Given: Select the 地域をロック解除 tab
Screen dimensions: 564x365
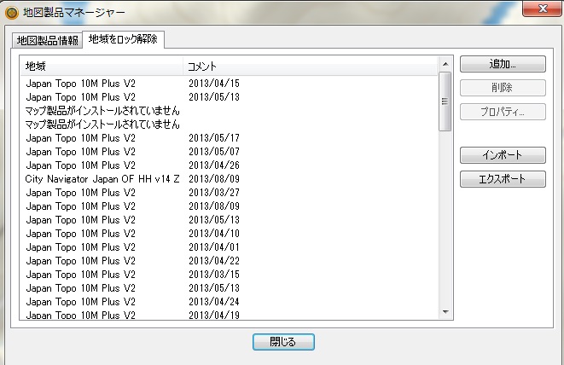Looking at the screenshot, I should coord(124,39).
